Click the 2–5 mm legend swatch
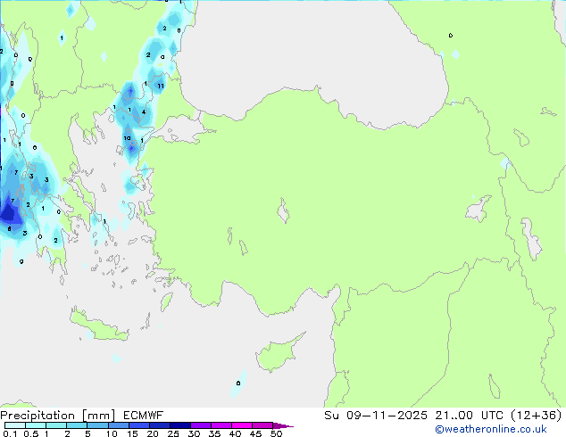 point(77,425)
